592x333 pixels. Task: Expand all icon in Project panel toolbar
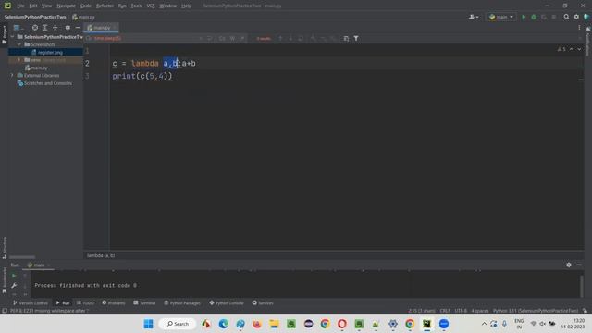(45, 28)
